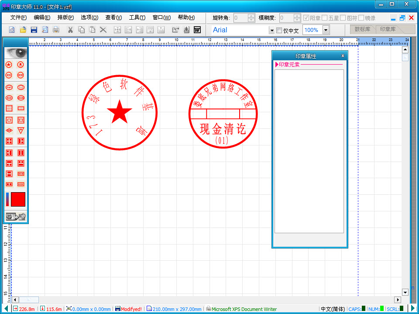Enable the 五星 checkbox
Image resolution: width=419 pixels, height=314 pixels.
[x=325, y=17]
